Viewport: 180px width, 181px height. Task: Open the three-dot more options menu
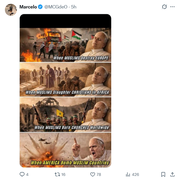click(172, 7)
